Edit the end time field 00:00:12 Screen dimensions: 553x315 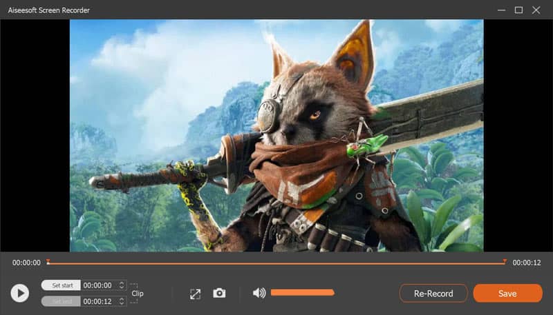[99, 301]
